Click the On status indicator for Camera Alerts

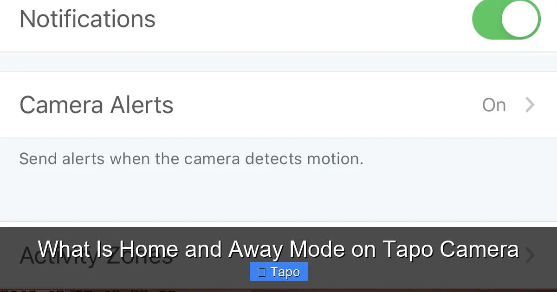coord(493,105)
